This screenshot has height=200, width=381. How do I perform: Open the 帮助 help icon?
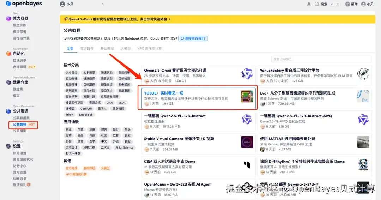pyautogui.click(x=347, y=4)
